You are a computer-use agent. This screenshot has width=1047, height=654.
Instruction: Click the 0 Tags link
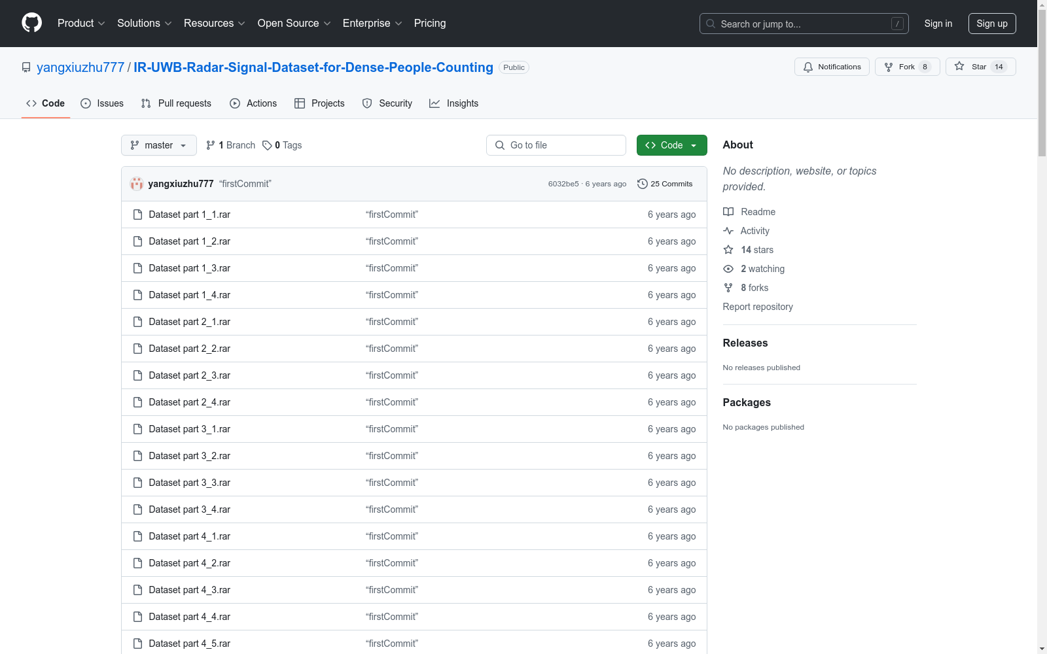click(x=282, y=145)
